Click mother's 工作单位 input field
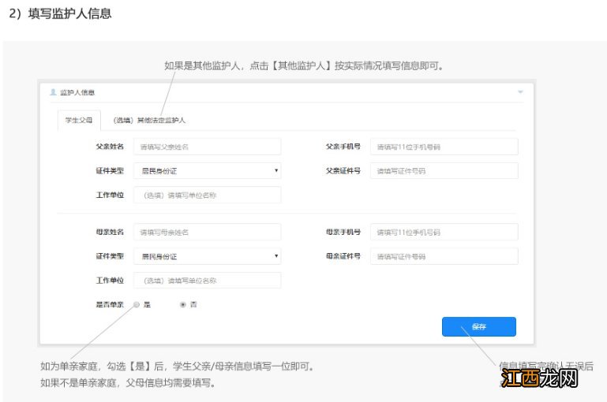Image resolution: width=607 pixels, height=402 pixels. click(207, 281)
